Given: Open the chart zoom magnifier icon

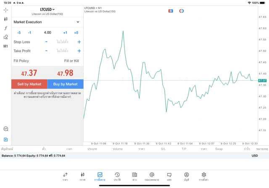Looking at the screenshot, I should click(x=6, y=129).
